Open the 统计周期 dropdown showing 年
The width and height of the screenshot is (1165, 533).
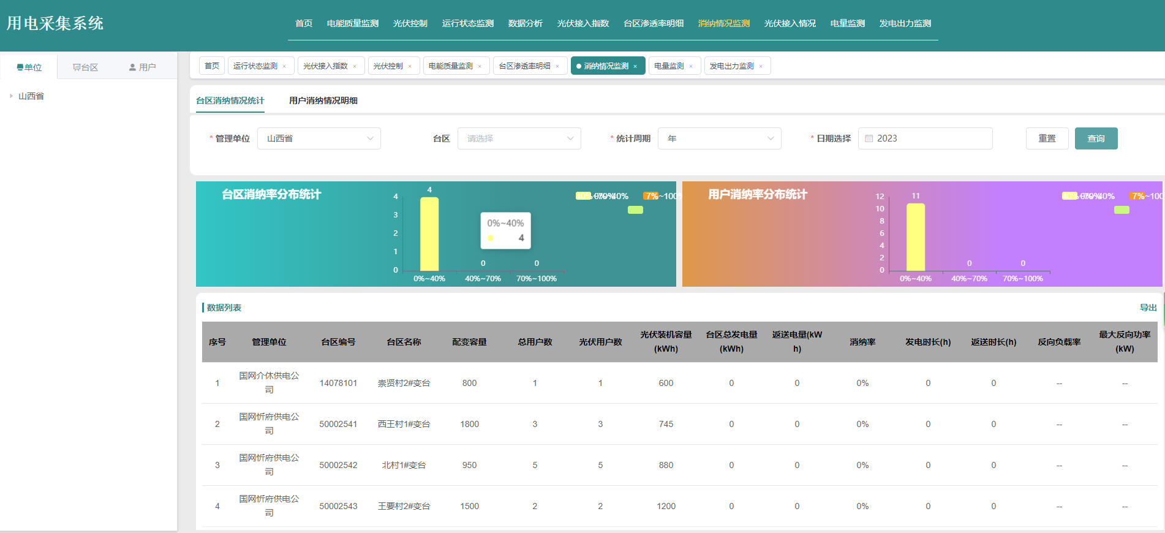tap(720, 138)
